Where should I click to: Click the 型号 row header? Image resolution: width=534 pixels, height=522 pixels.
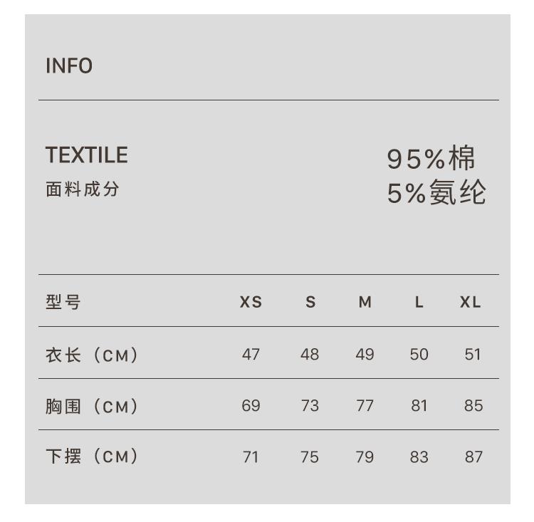[x=63, y=302]
